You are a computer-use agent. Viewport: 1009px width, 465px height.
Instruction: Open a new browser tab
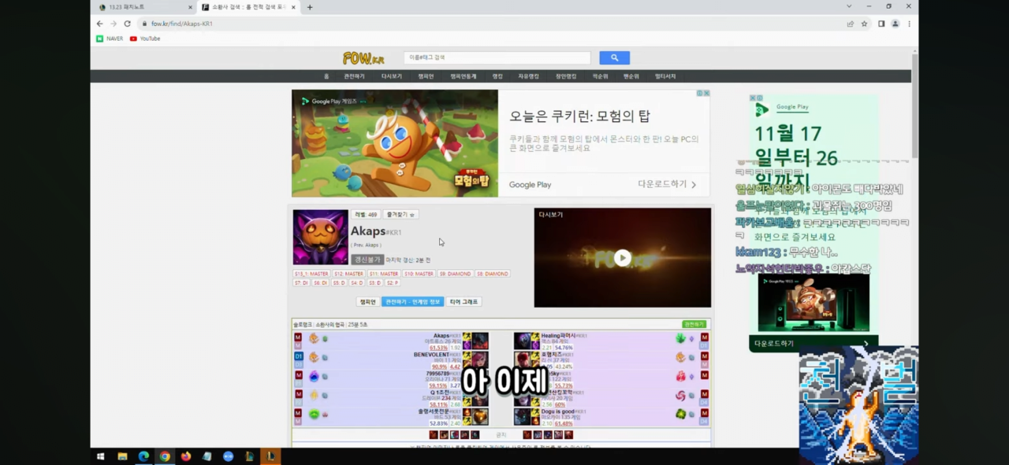click(x=309, y=7)
